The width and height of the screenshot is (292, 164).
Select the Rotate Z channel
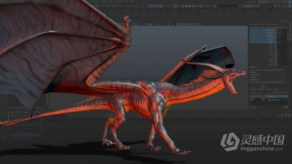[262, 42]
